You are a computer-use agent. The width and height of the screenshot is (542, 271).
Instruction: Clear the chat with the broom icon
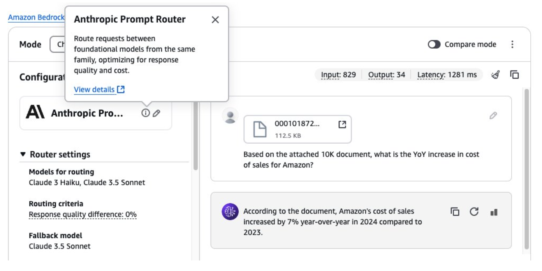click(x=495, y=75)
